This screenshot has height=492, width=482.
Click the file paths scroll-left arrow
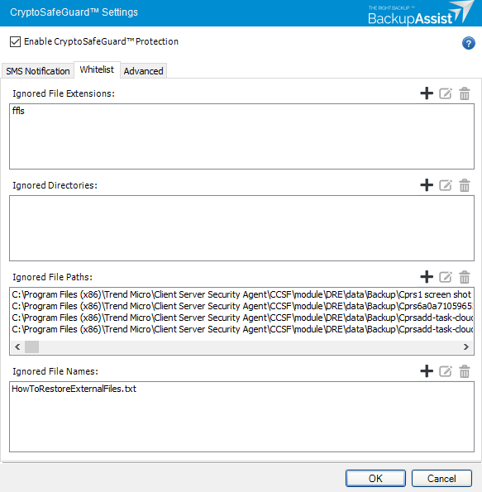pyautogui.click(x=17, y=346)
